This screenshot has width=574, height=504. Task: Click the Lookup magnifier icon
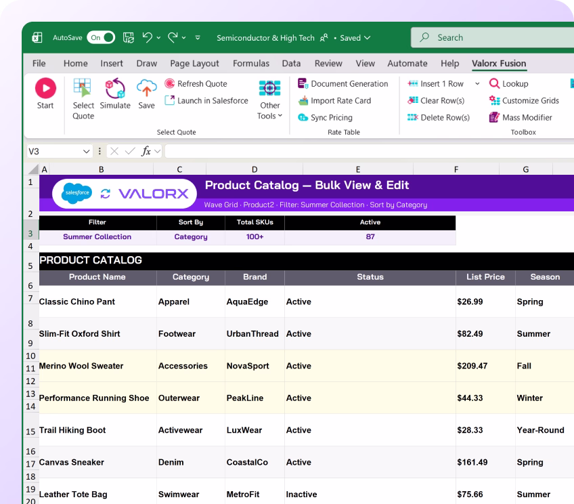pyautogui.click(x=494, y=83)
